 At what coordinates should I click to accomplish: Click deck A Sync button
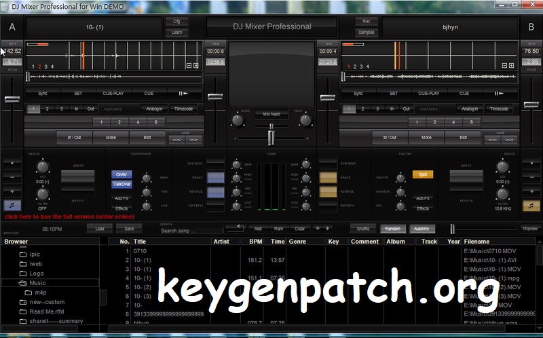[43, 93]
